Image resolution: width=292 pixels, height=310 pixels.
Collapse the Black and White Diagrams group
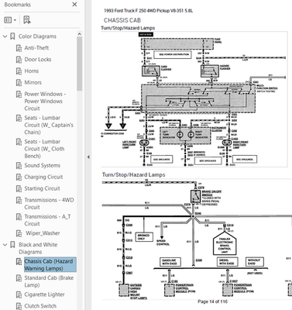click(x=5, y=245)
